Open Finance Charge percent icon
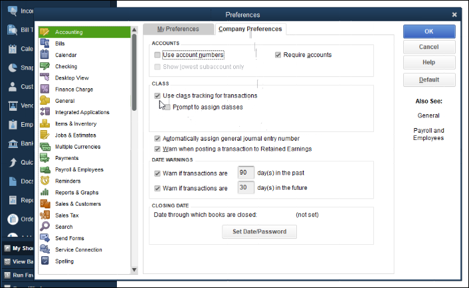The image size is (469, 288). (x=45, y=89)
